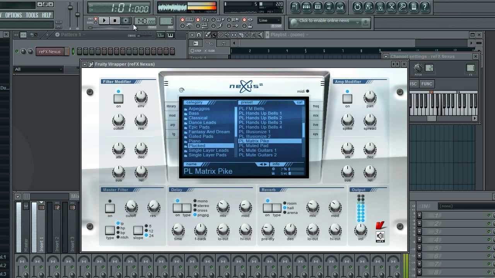The height and width of the screenshot is (278, 495).
Task: Click the Reverb pre-dly knob
Action: click(x=268, y=230)
